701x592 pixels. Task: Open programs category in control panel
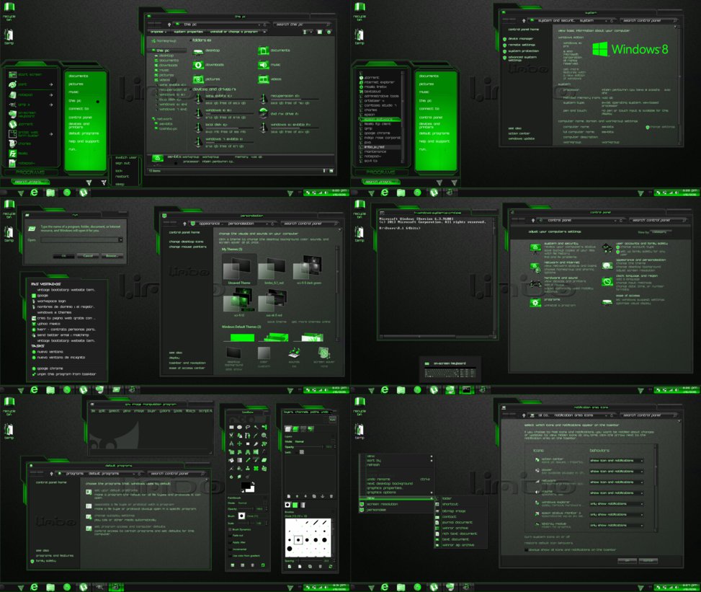pyautogui.click(x=552, y=299)
